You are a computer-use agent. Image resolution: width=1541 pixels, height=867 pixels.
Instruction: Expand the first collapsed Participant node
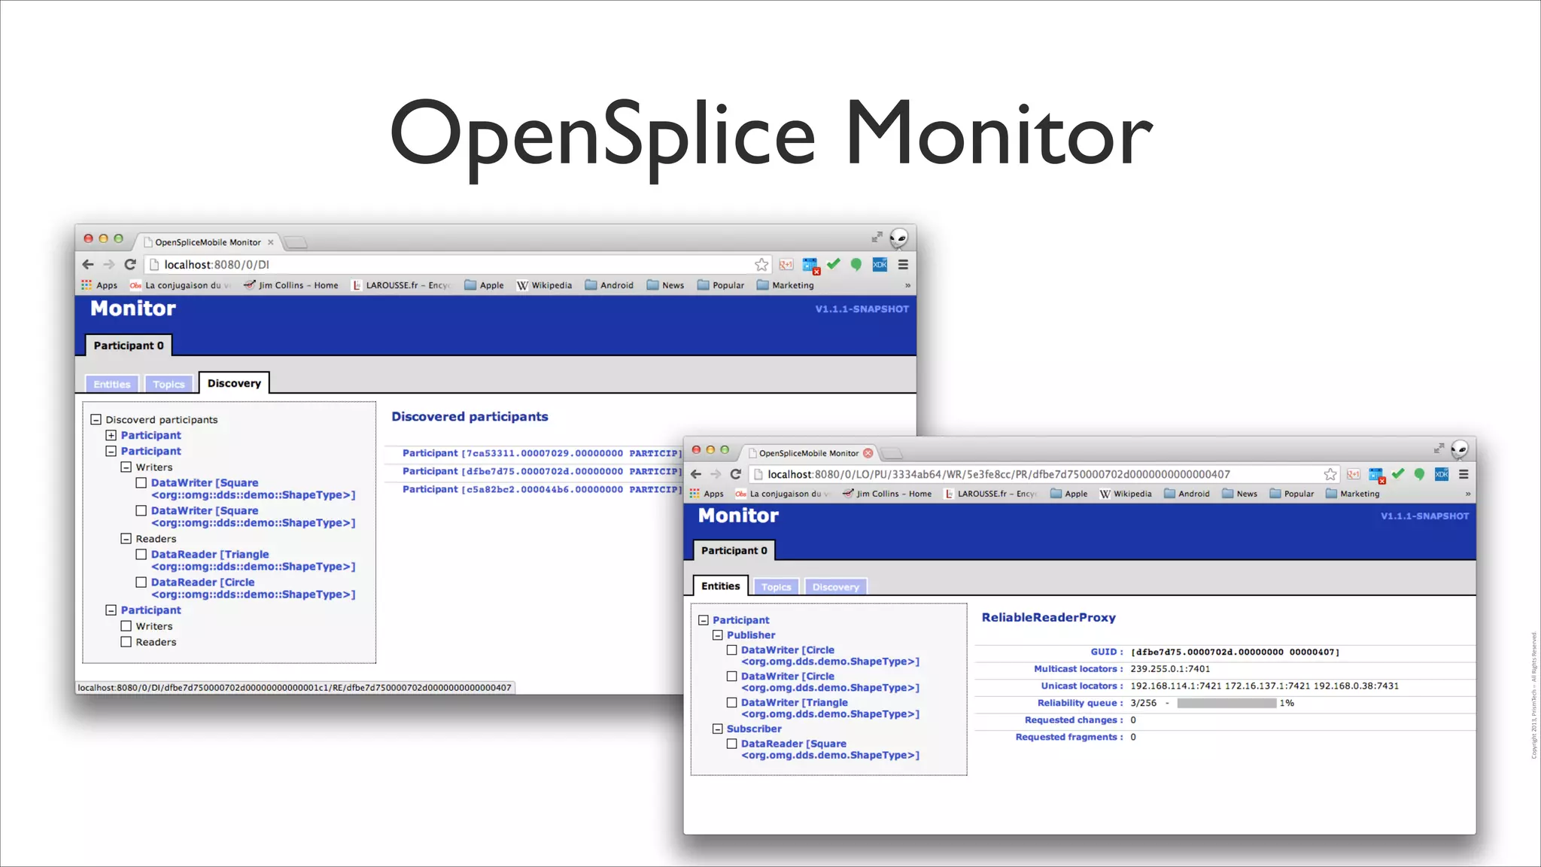click(x=111, y=435)
